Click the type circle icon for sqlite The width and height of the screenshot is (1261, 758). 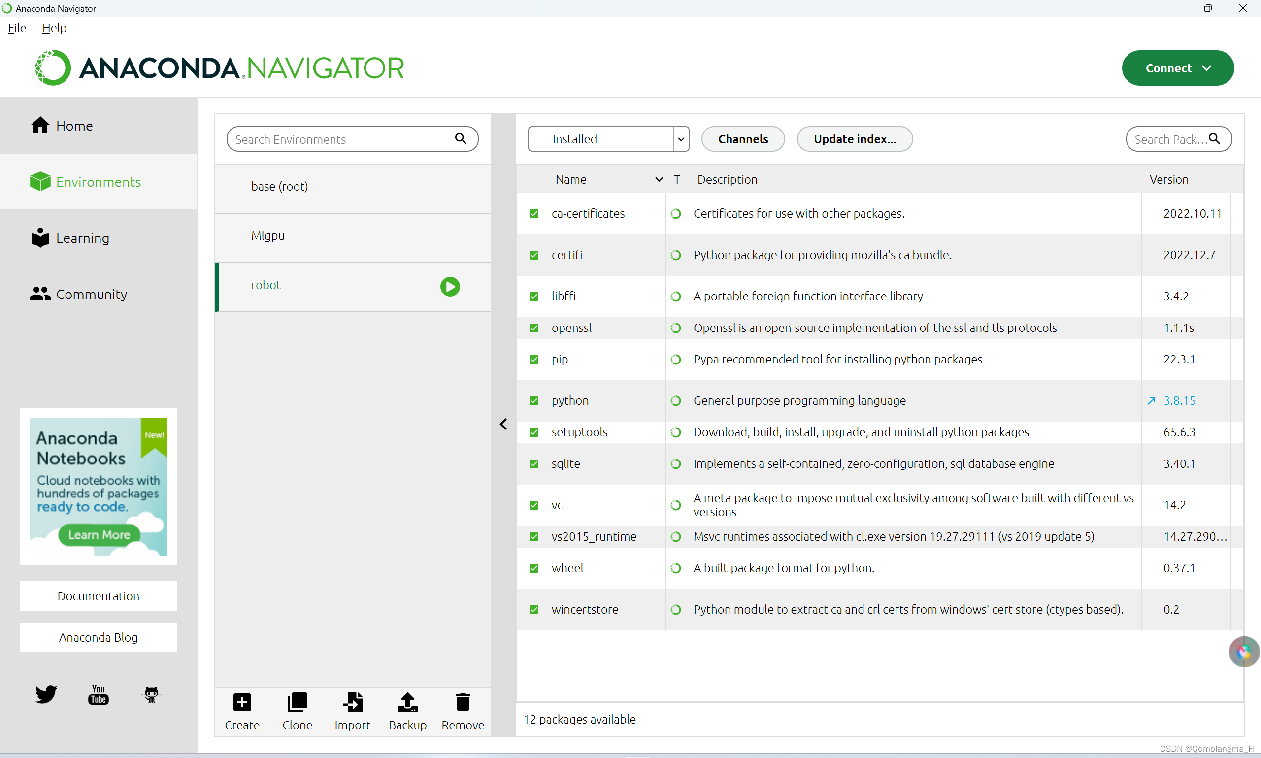tap(676, 464)
